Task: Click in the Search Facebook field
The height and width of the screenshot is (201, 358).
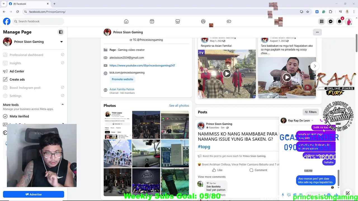Action: pyautogui.click(x=38, y=21)
